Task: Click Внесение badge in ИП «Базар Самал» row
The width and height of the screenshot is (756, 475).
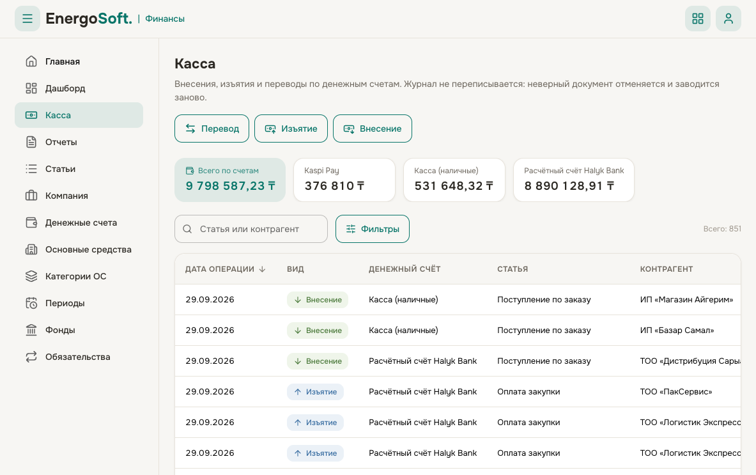Action: pyautogui.click(x=317, y=331)
